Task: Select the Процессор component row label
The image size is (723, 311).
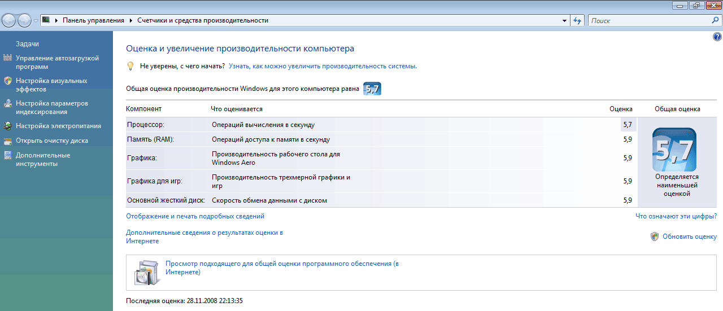Action: [145, 125]
